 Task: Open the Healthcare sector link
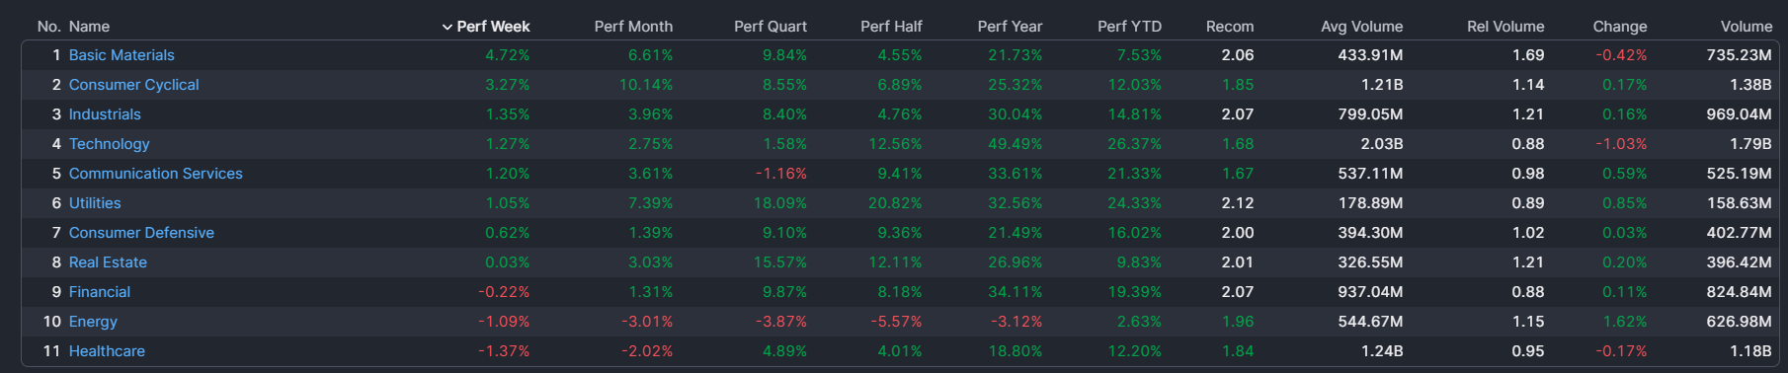[107, 351]
